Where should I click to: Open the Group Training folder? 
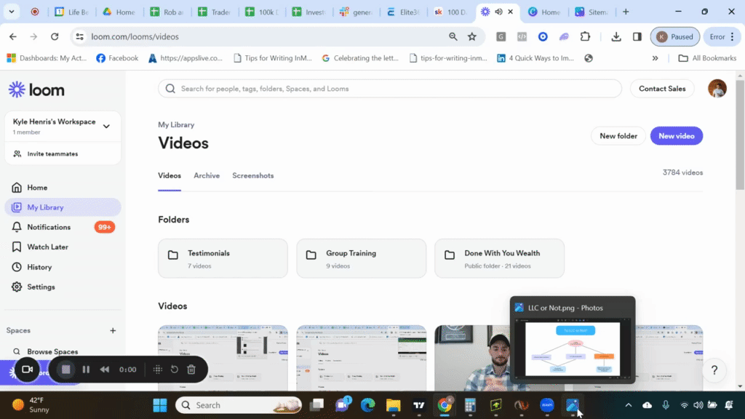click(x=361, y=258)
